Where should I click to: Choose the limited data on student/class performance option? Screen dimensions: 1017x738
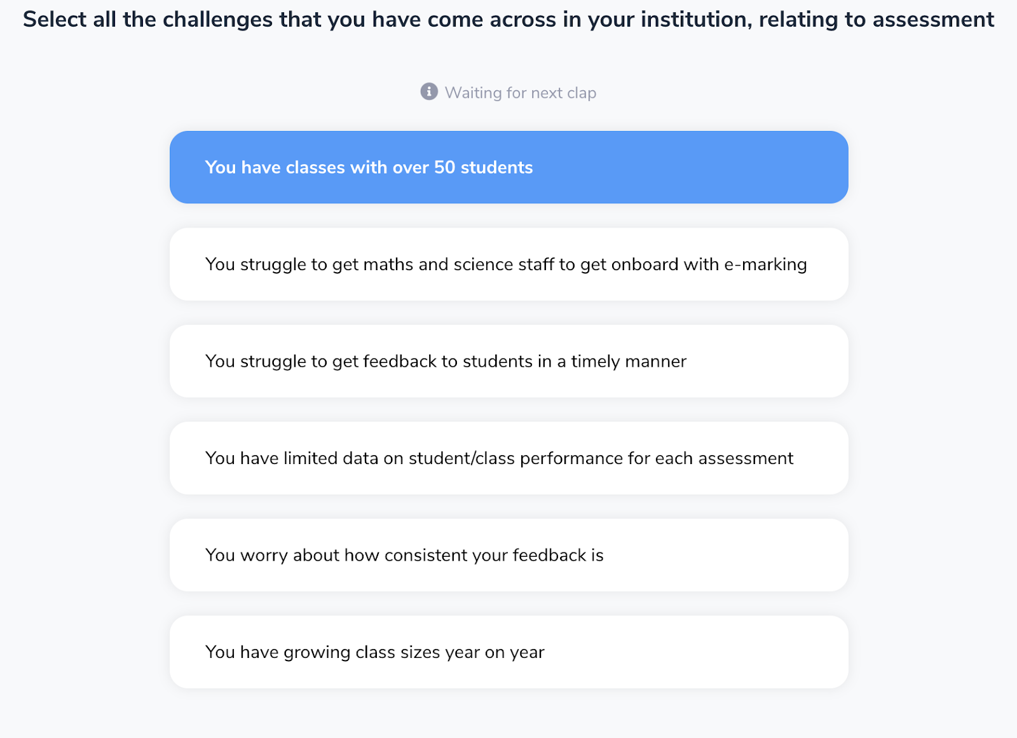click(x=508, y=458)
